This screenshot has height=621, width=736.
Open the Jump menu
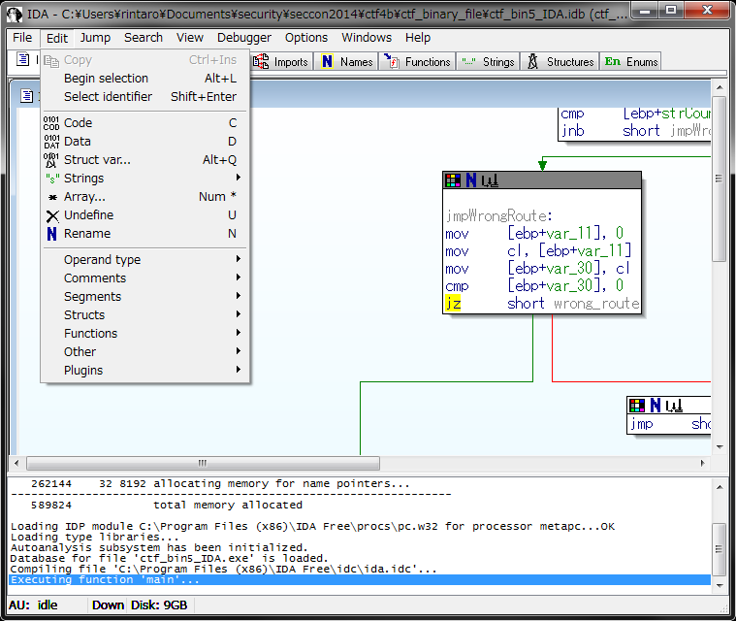[95, 38]
